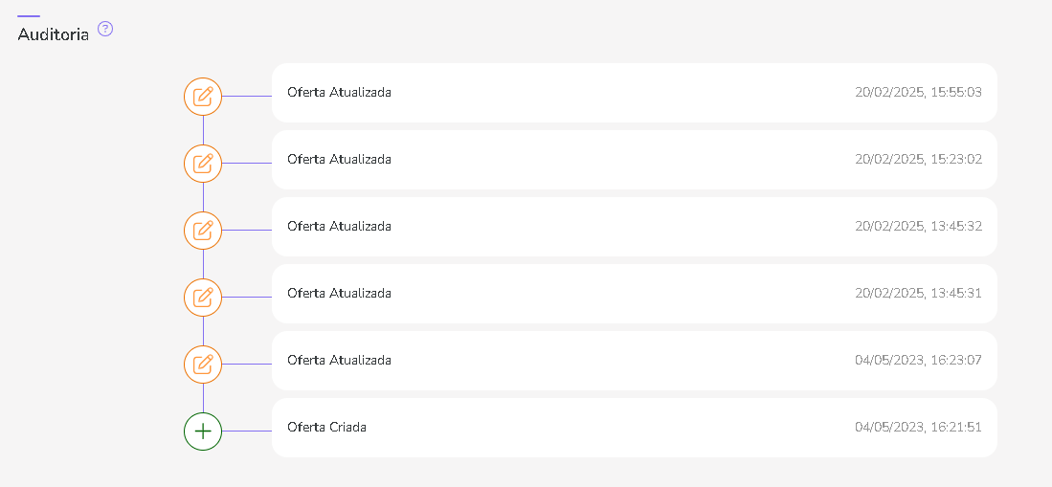Click the edit icon for the 13:45:32 update
The image size is (1052, 487).
tap(203, 231)
